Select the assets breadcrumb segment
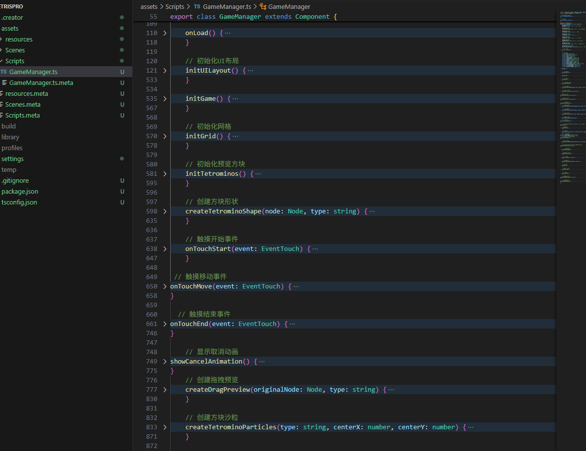Image resolution: width=586 pixels, height=451 pixels. 149,7
